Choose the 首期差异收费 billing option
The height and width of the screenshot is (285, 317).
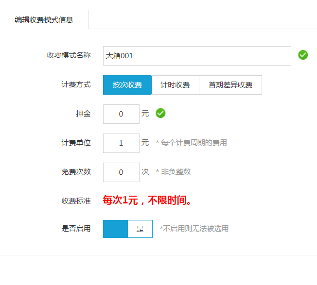[230, 85]
